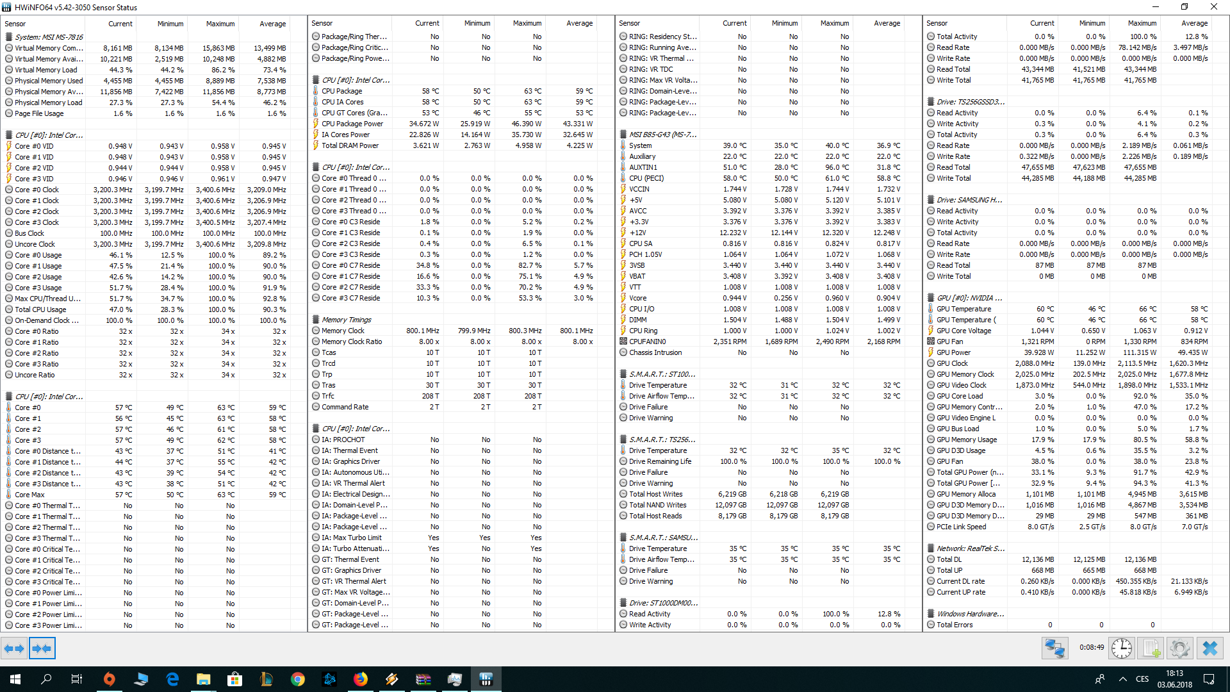Open Origin from the taskbar
1230x692 pixels.
tap(110, 679)
